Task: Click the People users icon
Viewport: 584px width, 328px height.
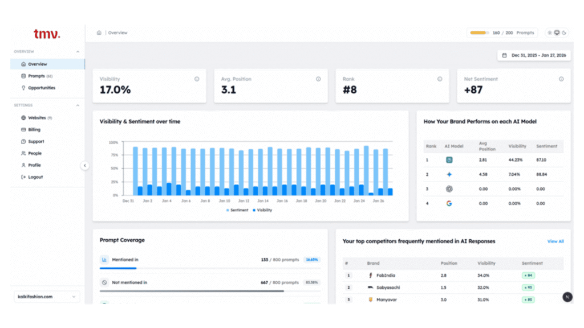Action: point(23,153)
